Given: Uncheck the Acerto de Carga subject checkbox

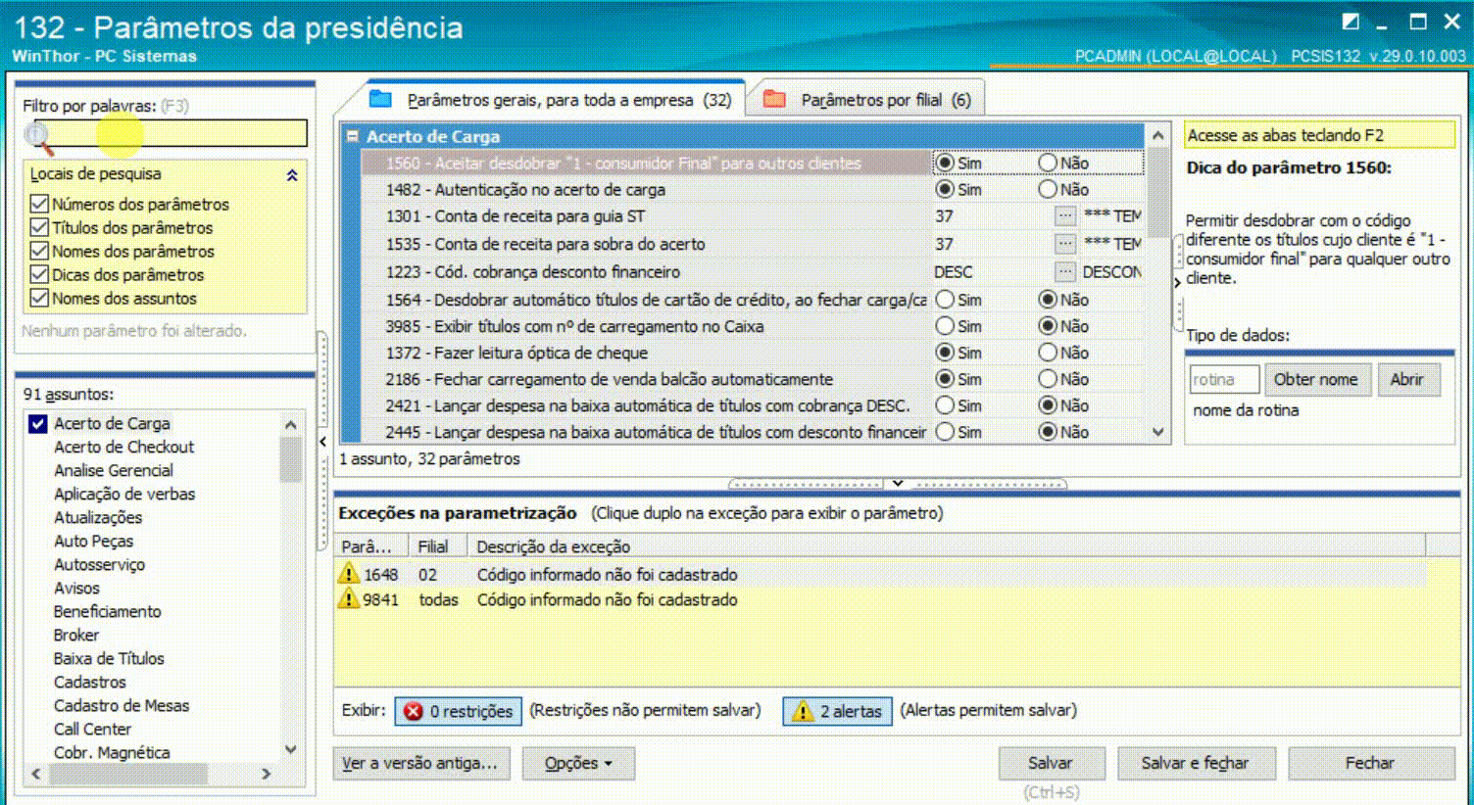Looking at the screenshot, I should click(x=38, y=423).
